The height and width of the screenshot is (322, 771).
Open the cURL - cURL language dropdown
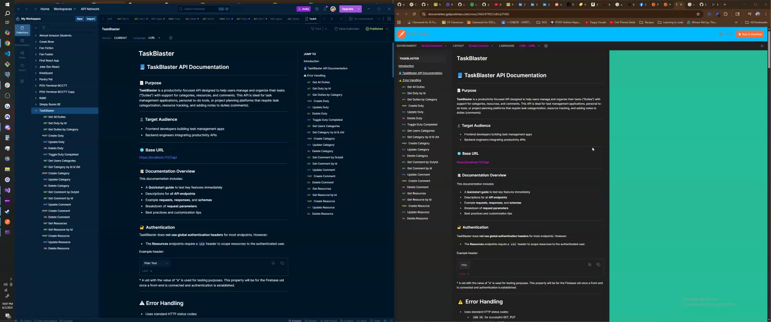(x=529, y=46)
